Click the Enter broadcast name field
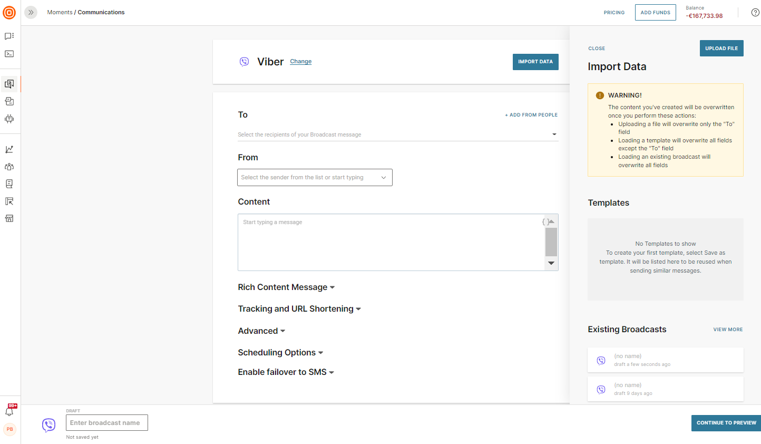761x444 pixels. click(107, 423)
